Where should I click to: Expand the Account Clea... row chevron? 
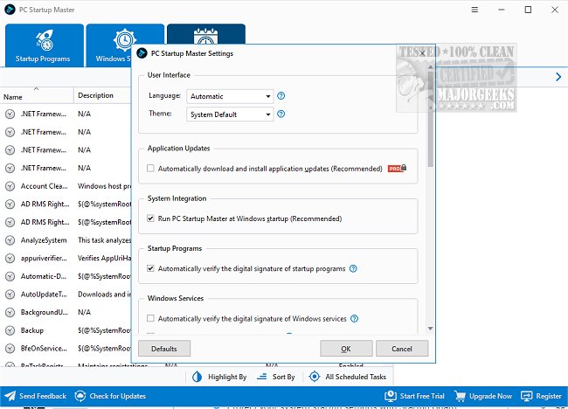[x=10, y=186]
